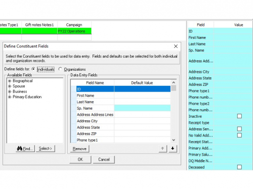Select Primary Education in Available Fields

point(27,97)
